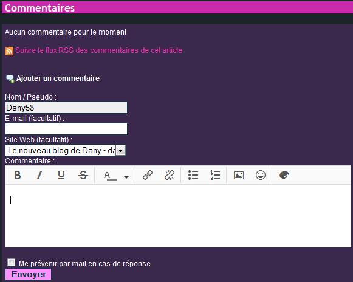Viewport: 353px width, 282px height.
Task: Apply strikethrough formatting
Action: point(83,175)
